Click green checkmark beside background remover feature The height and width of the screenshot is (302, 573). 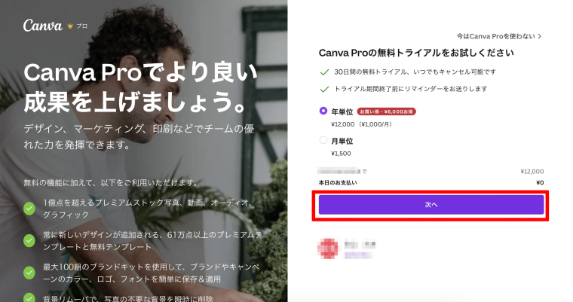pyautogui.click(x=29, y=298)
